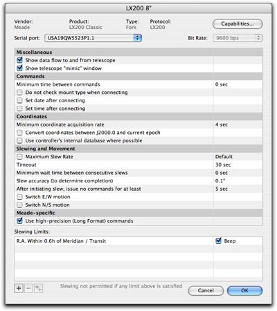Viewport: 277px width, 311px height.
Task: Uncheck Use high-precision (Long Format) commands
Action: tap(19, 220)
